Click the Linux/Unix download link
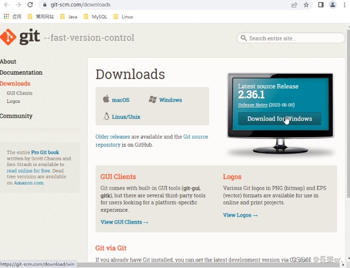The image size is (350, 268). [x=126, y=117]
